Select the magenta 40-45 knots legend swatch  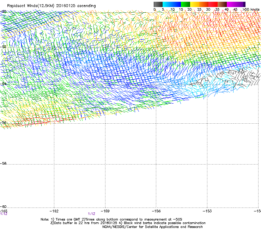point(231,4)
